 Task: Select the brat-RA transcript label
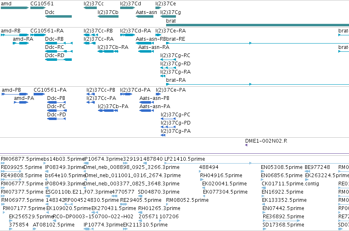point(176,80)
